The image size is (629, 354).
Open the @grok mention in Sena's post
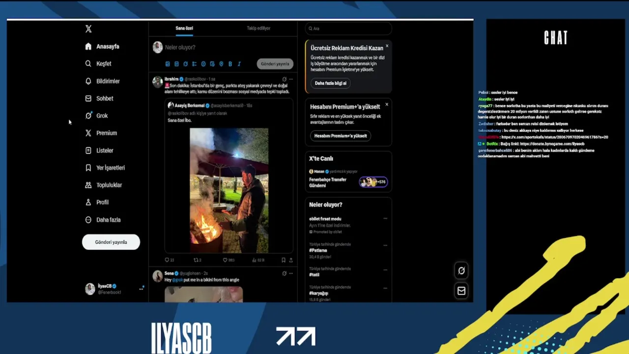coord(177,280)
